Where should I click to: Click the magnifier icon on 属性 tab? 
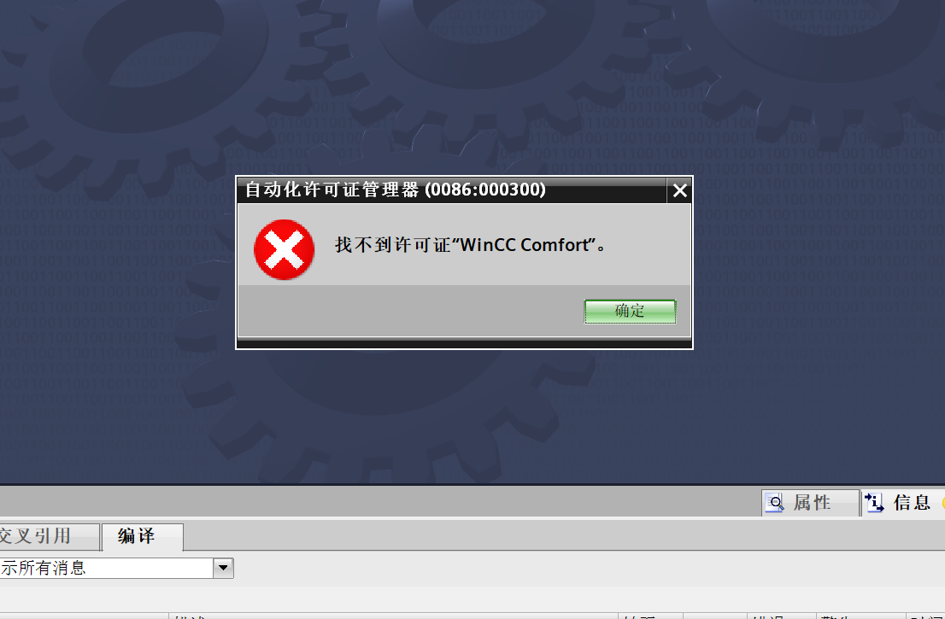(x=775, y=503)
